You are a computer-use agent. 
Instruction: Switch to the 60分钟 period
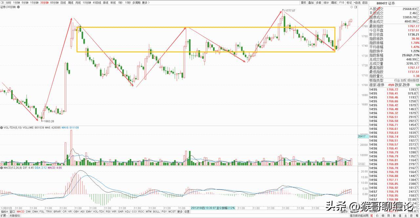[54, 2]
